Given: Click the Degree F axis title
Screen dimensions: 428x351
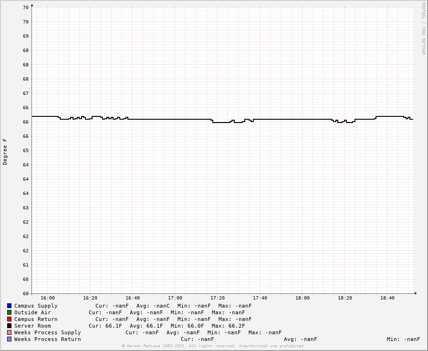Looking at the screenshot, I should (x=5, y=152).
